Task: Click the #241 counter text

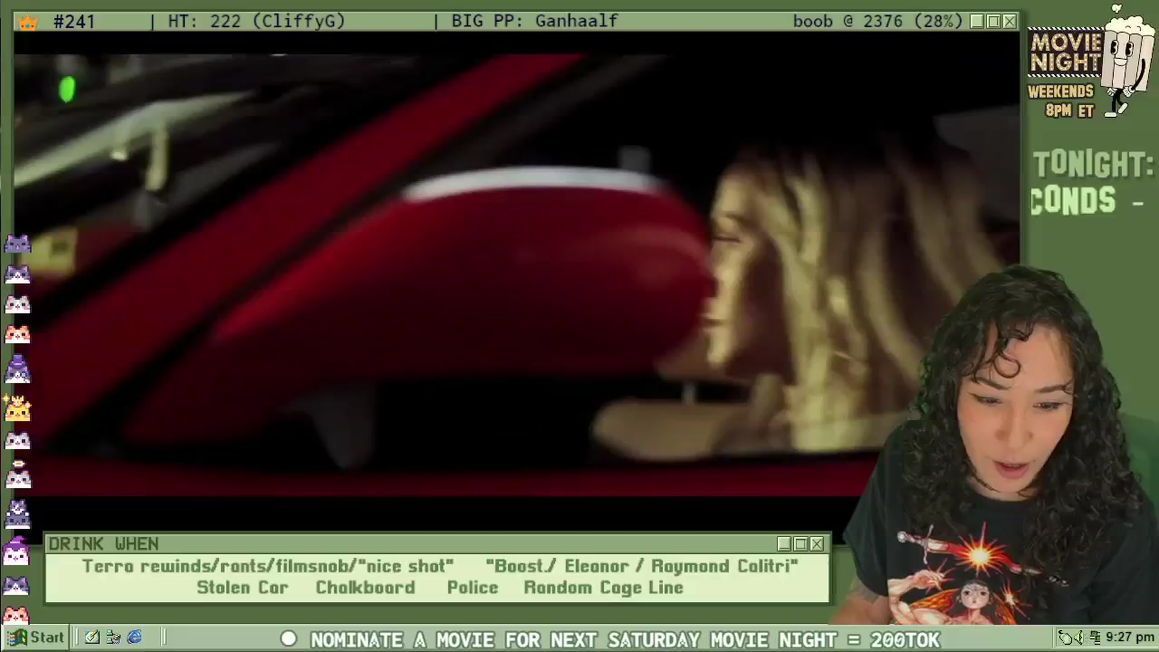Action: (74, 22)
